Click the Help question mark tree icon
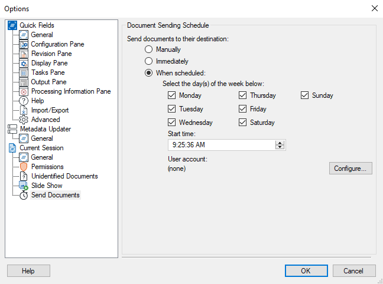 coord(24,101)
